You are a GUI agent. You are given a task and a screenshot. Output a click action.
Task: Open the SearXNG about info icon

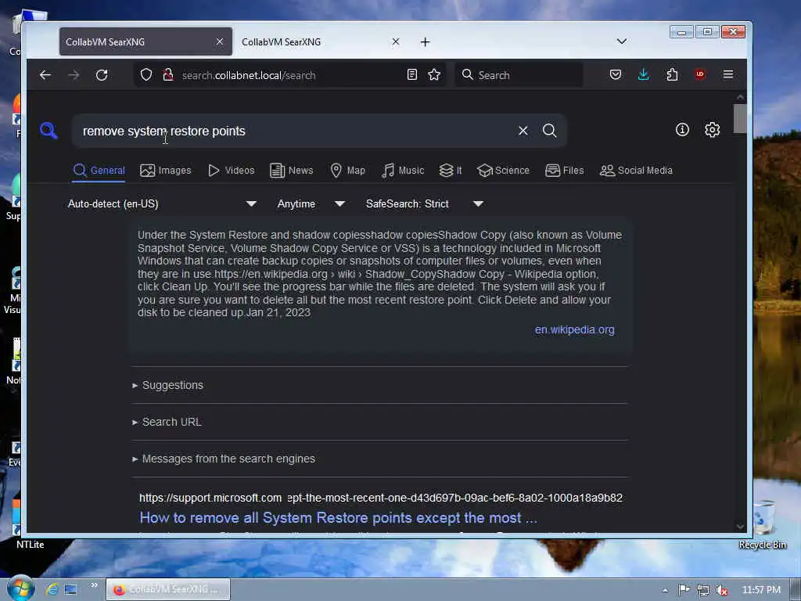682,130
